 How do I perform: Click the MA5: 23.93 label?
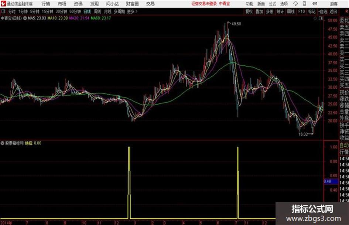click(x=37, y=18)
